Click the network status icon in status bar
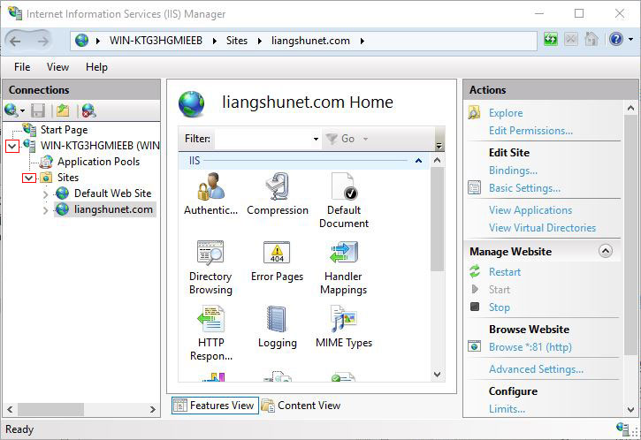 [x=622, y=429]
